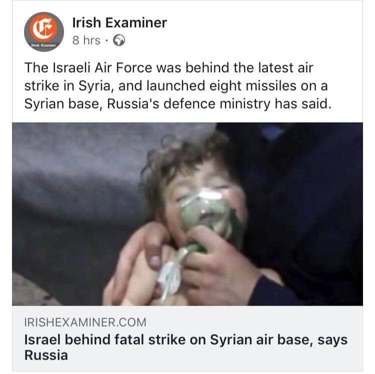
Task: Click the IRISHEXAMINER.COM source domain
Action: (85, 322)
